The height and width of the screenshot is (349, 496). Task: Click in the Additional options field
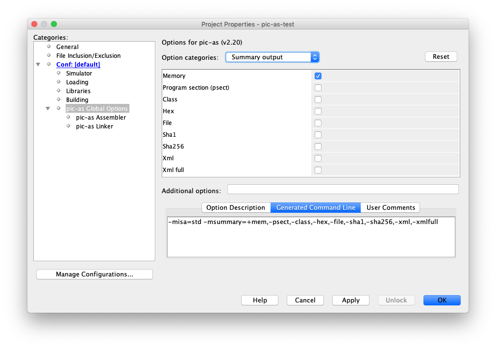(343, 190)
